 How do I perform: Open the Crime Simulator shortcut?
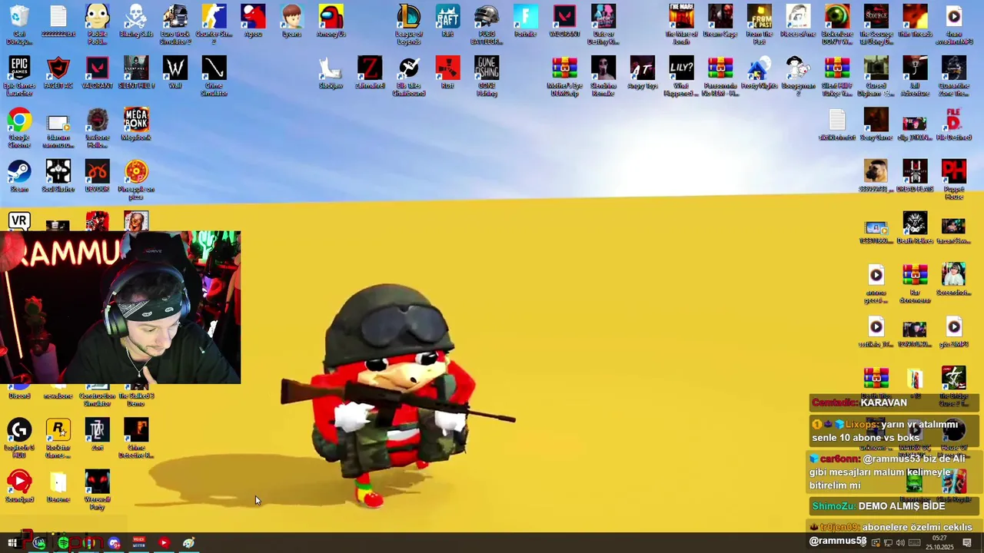tap(214, 76)
